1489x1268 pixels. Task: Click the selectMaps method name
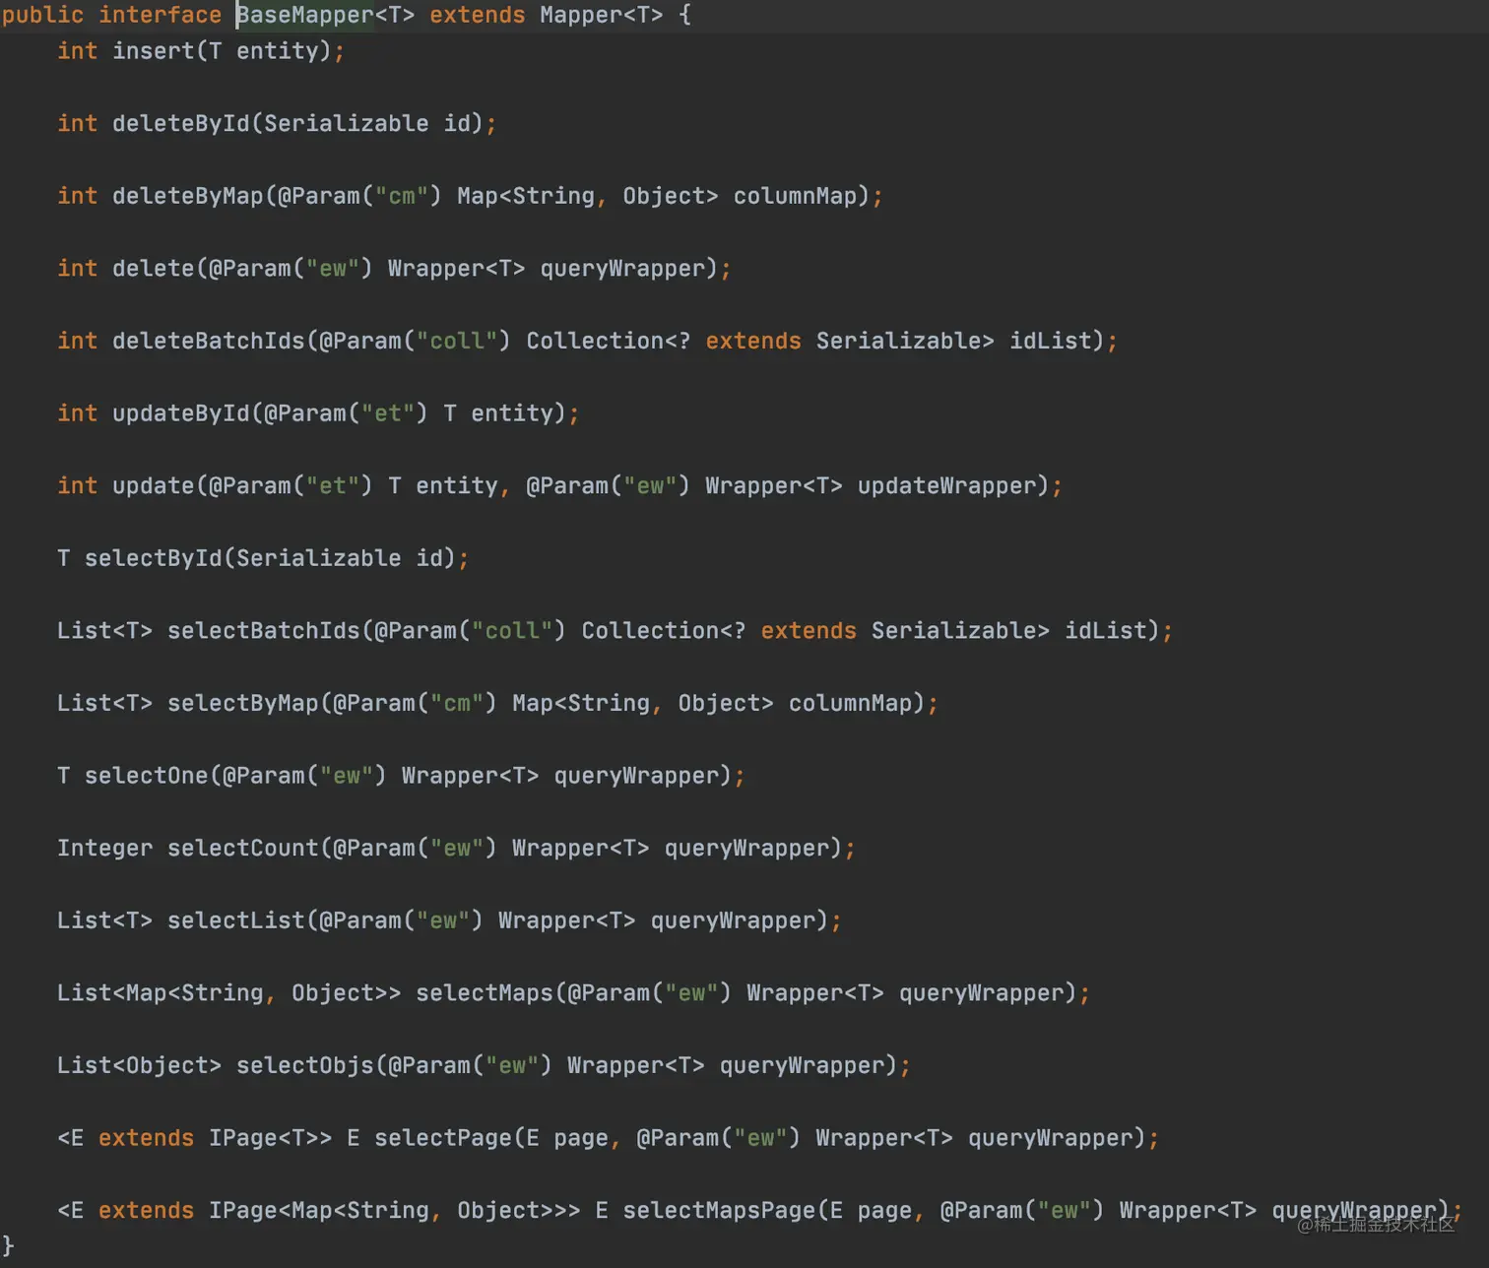(x=485, y=992)
